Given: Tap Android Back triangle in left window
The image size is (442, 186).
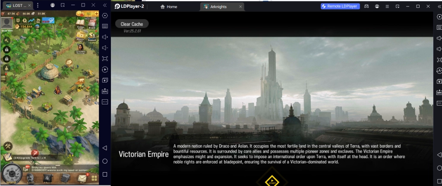Looking at the screenshot, I should [x=104, y=148].
